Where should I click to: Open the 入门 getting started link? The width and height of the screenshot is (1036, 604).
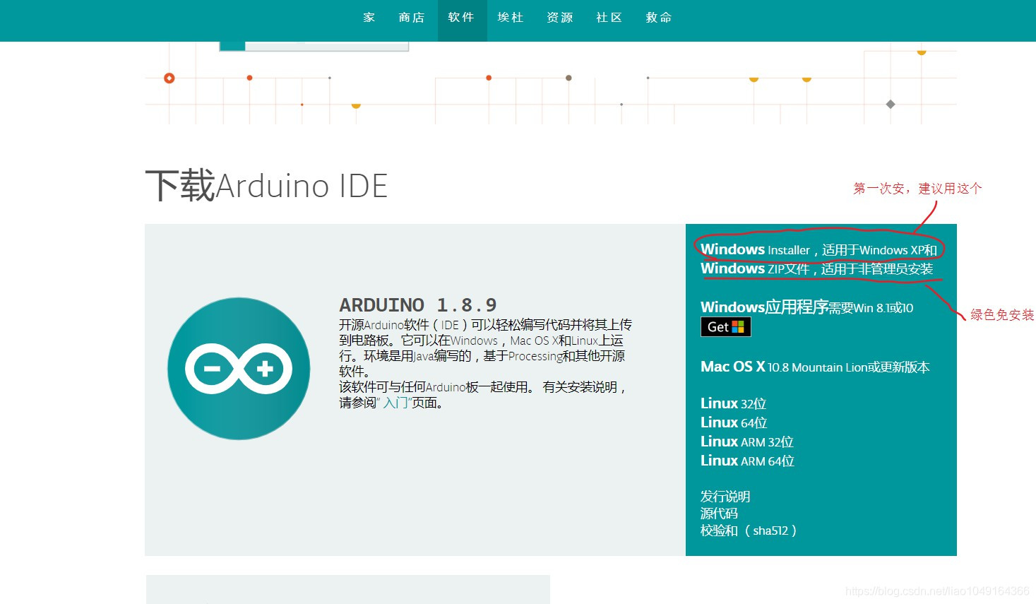tap(395, 403)
